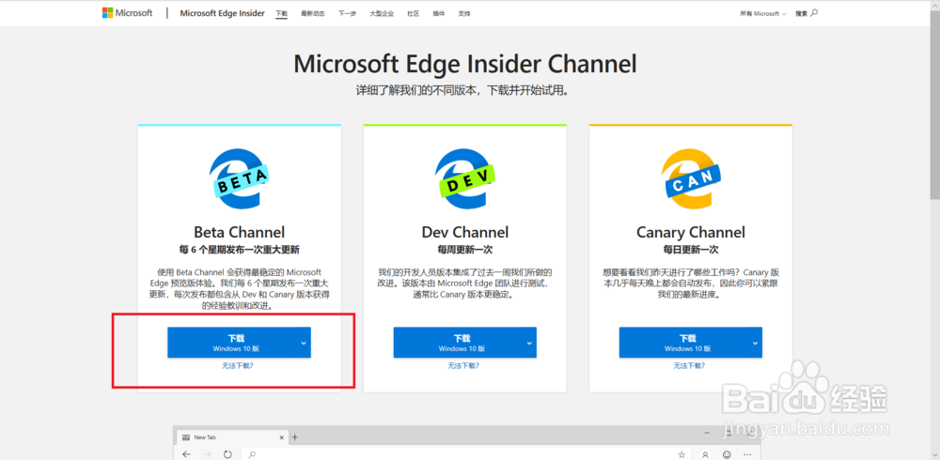Click the 搜索 magnifier search button
Screen dimensions: 940x460
807,13
